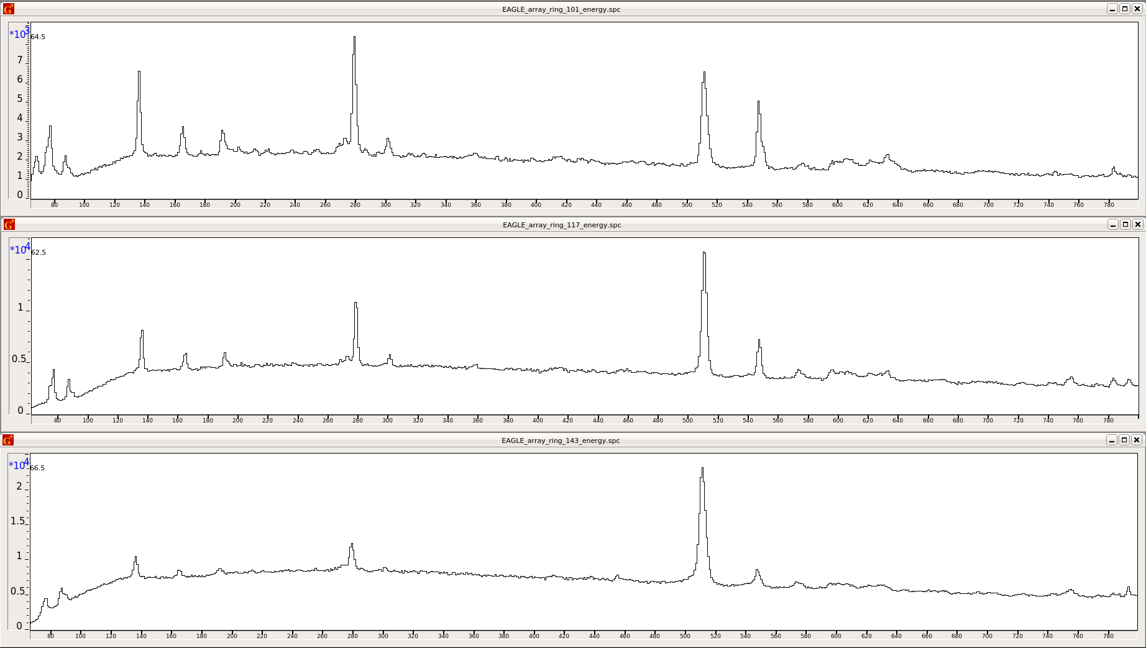The height and width of the screenshot is (648, 1146).
Task: Click the *10^3 axis multiplier in ring_101
Action: (x=17, y=34)
